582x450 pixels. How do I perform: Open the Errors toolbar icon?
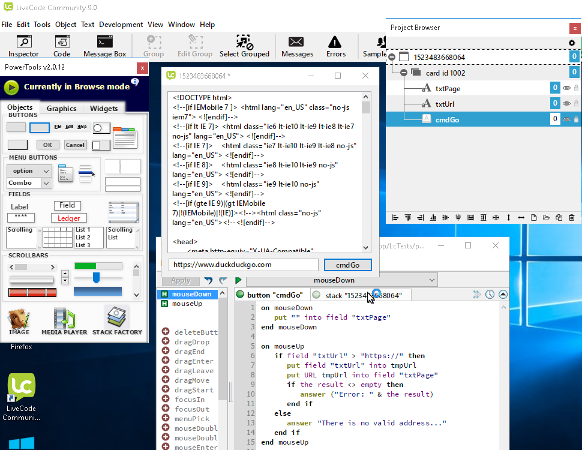pos(335,46)
